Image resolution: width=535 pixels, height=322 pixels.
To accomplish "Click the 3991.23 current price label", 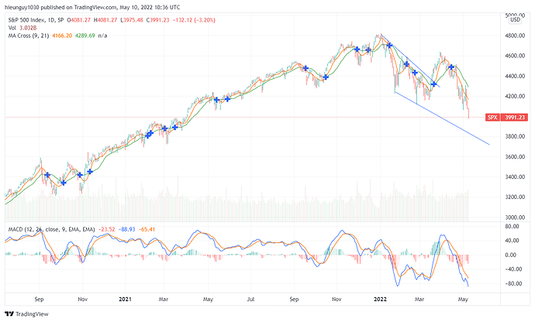I will 515,117.
